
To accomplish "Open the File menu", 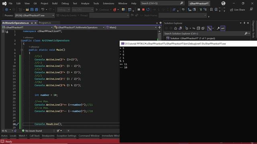I will (x=10, y=3).
